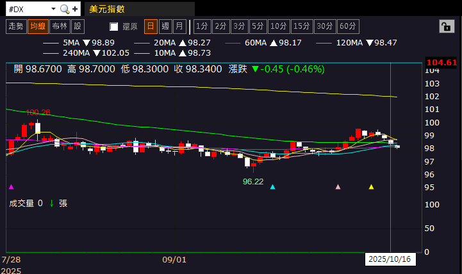
Task: Open the 設 settings button
Action: pyautogui.click(x=78, y=26)
